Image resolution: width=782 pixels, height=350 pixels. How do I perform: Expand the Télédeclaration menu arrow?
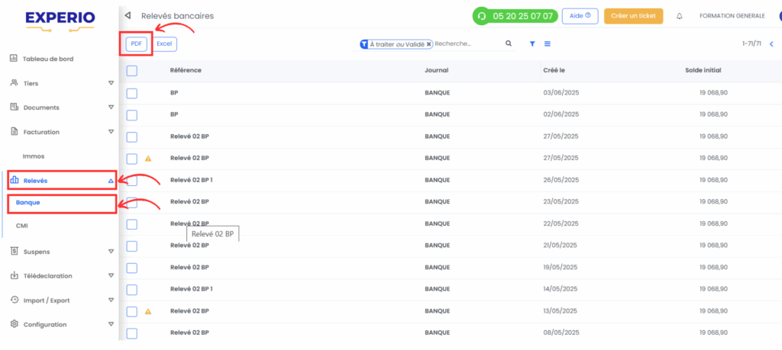coord(111,275)
